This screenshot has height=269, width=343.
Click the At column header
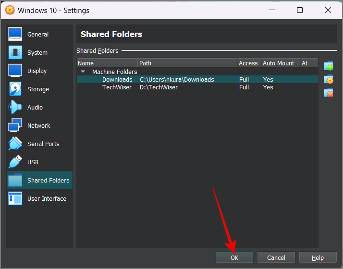click(x=309, y=63)
